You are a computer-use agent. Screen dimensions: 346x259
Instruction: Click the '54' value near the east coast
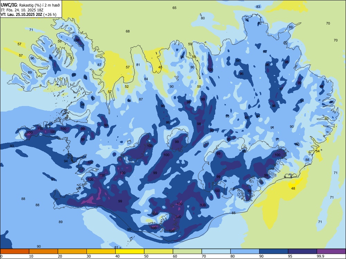point(318,151)
